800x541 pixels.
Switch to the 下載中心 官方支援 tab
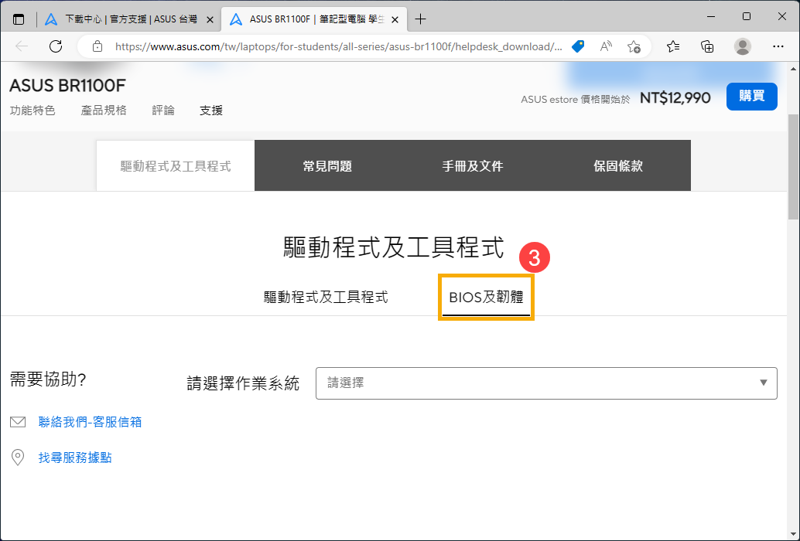pos(129,19)
